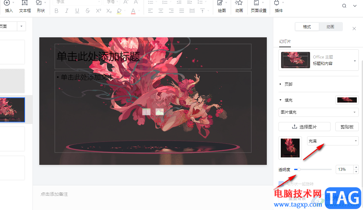
Task: Click the 动画 star icon in toolbar
Action: point(239,3)
